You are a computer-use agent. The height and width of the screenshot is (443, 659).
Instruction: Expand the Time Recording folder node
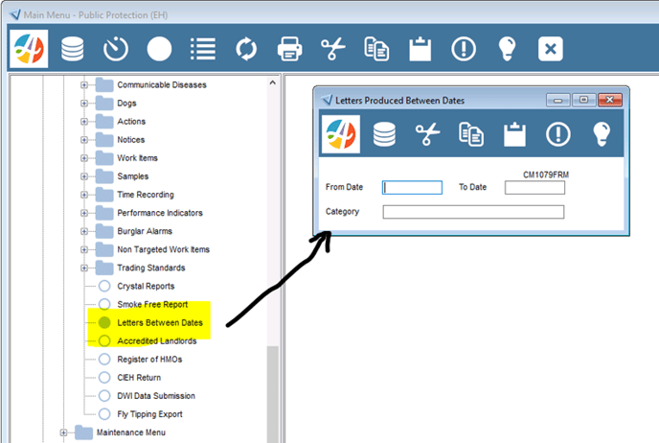[84, 195]
